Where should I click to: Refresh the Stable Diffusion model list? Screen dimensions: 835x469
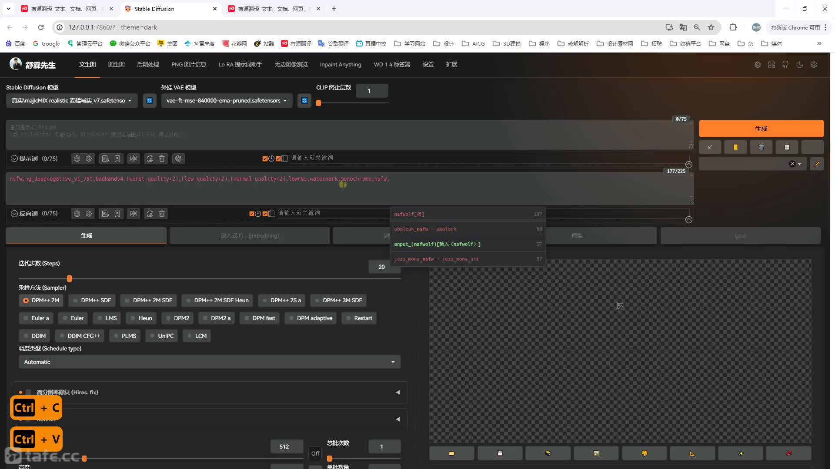pyautogui.click(x=149, y=101)
